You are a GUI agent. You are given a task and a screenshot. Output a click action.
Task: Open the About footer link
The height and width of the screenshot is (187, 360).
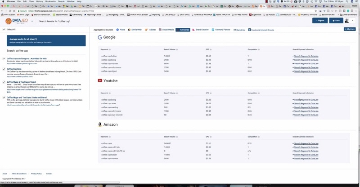[x=4, y=174]
